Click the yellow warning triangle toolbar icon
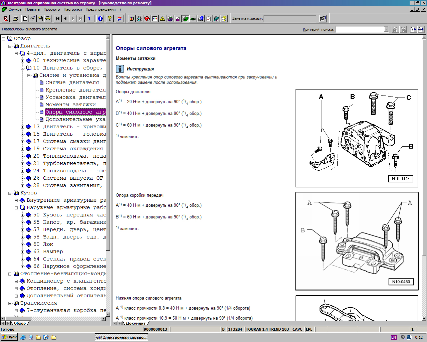 coord(162,19)
